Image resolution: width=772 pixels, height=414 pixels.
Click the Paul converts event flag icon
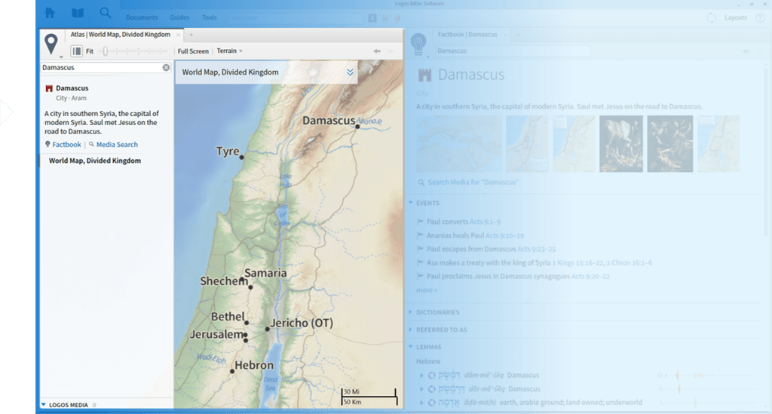pos(420,222)
